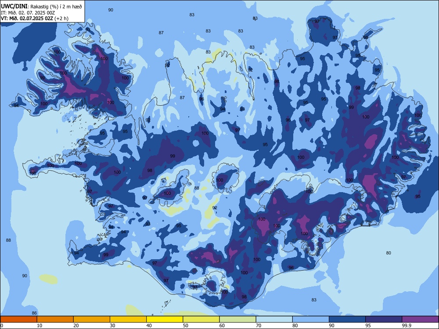This screenshot has height=329, width=439.
Task: Click the "70" tick label on color scale
Action: (259, 325)
